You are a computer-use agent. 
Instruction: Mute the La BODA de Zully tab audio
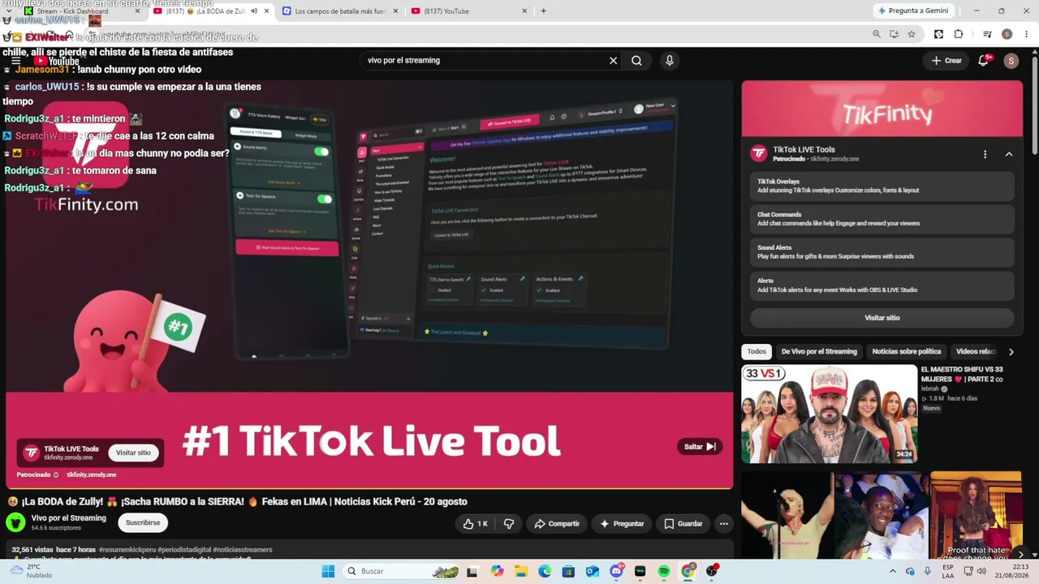(254, 11)
